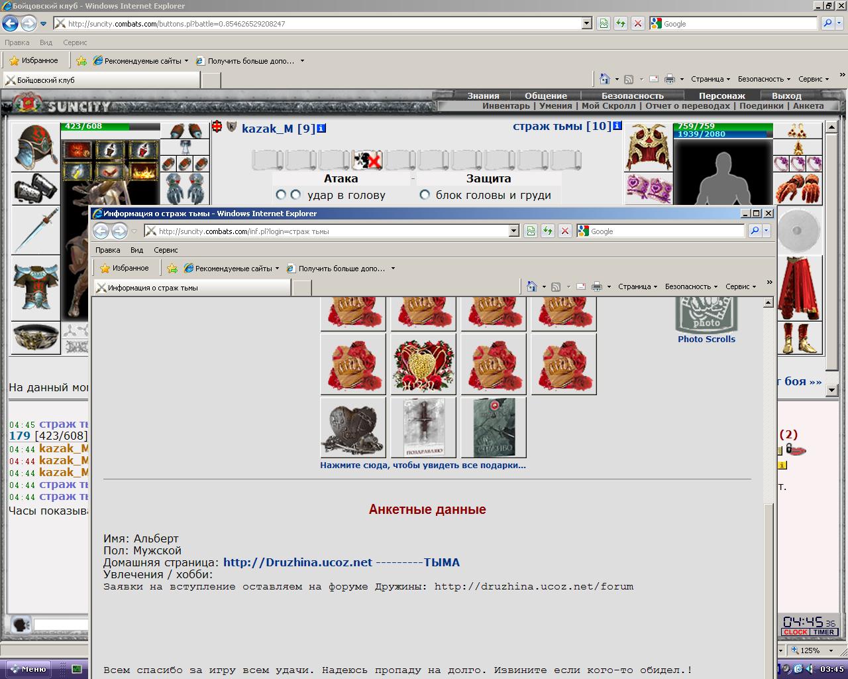Click the blue gauntlets icon on the left

tap(185, 189)
